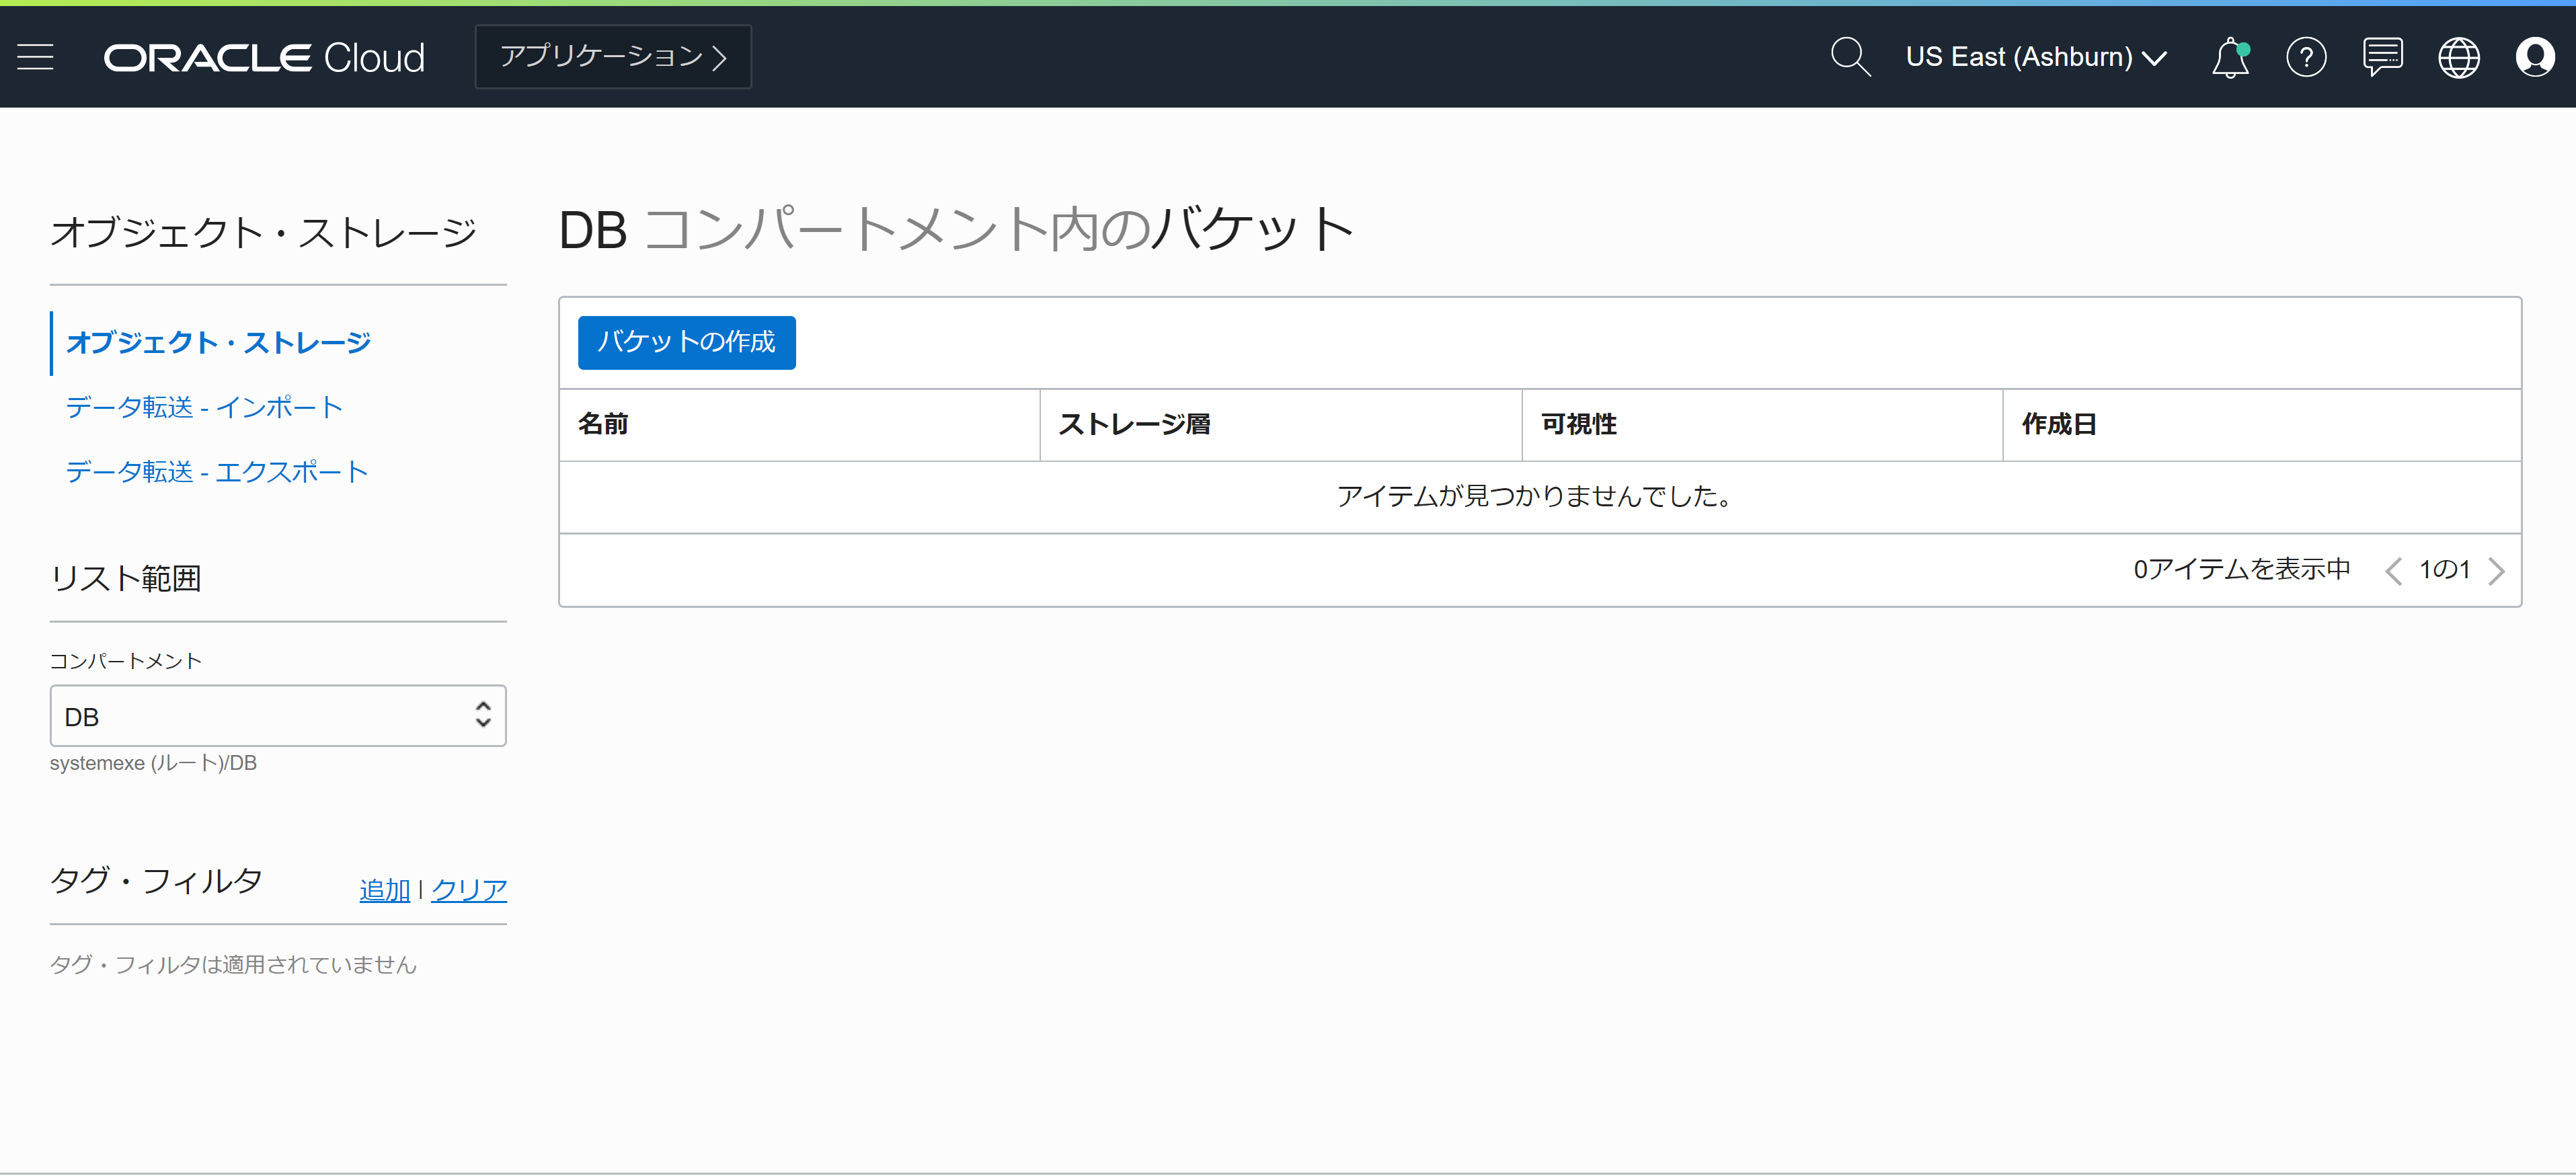Screen dimensions: 2576x1176
Task: Click the search magnifier icon
Action: pyautogui.click(x=1849, y=58)
